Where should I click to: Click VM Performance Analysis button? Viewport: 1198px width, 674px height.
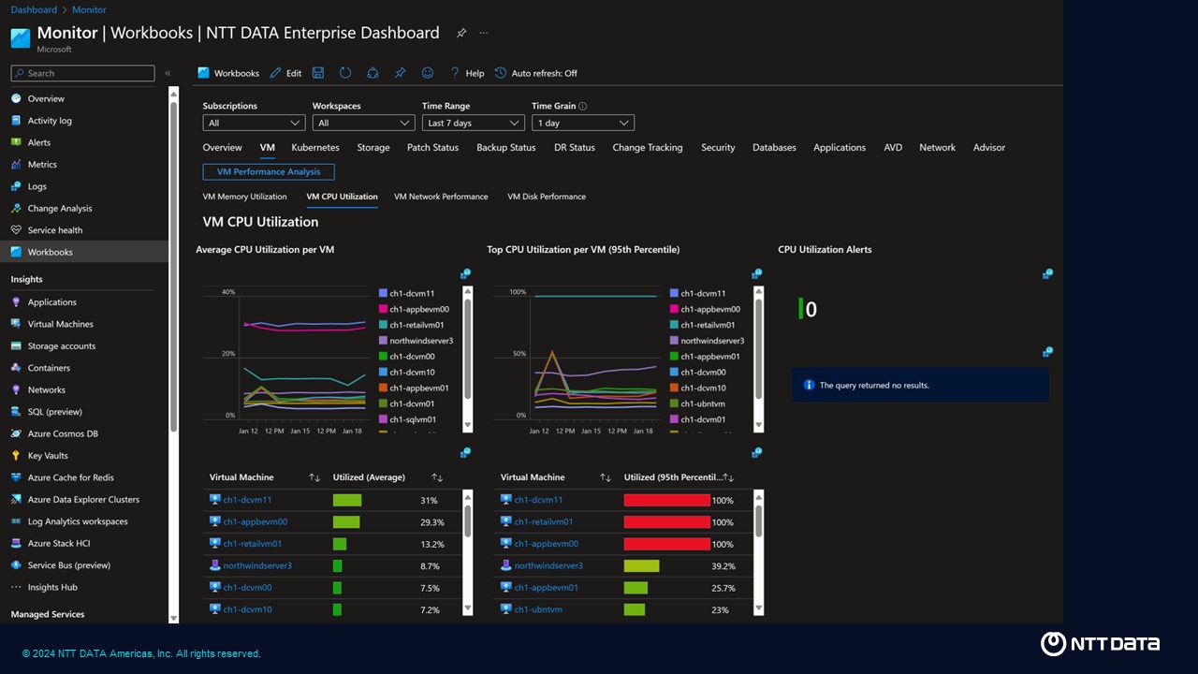click(269, 172)
